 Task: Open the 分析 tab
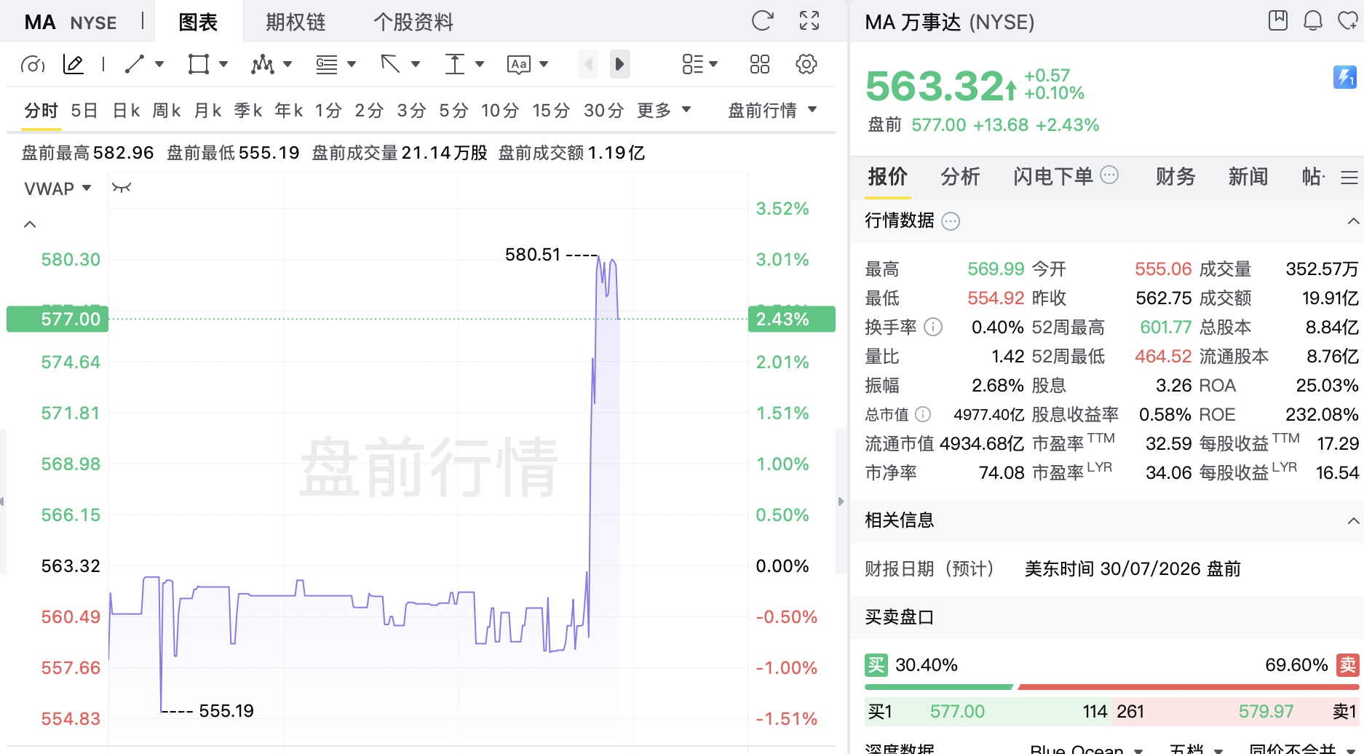[961, 177]
